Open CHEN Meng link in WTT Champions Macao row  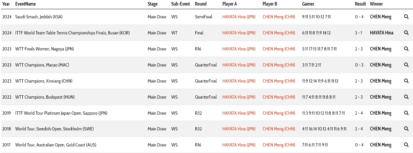point(279,65)
